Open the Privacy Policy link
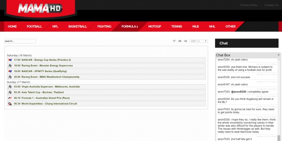Screen dimensions: 282x141 click(249, 5)
